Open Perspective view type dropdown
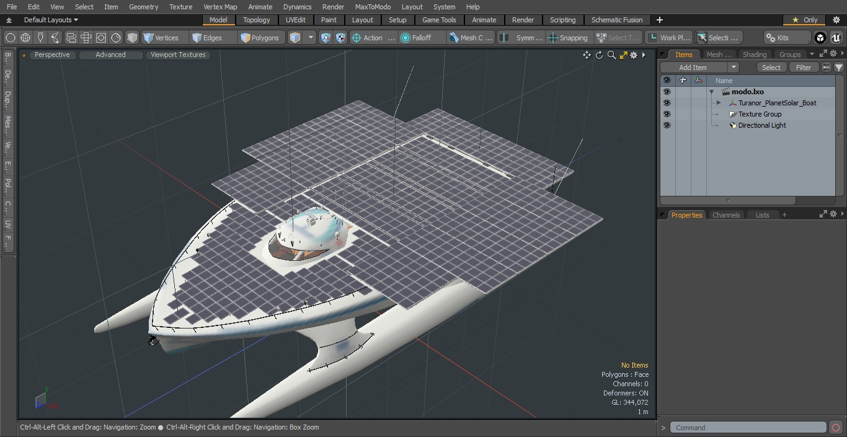The image size is (847, 437). [52, 55]
